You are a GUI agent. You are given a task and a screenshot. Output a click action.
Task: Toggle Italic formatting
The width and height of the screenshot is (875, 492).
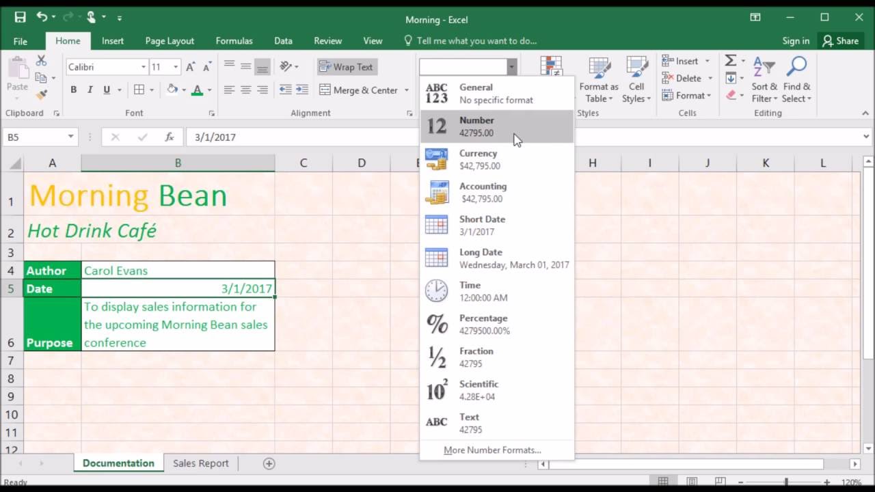tap(90, 90)
